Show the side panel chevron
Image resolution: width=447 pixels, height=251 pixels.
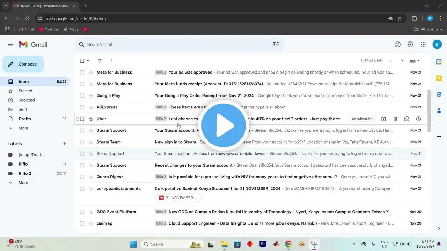439,229
